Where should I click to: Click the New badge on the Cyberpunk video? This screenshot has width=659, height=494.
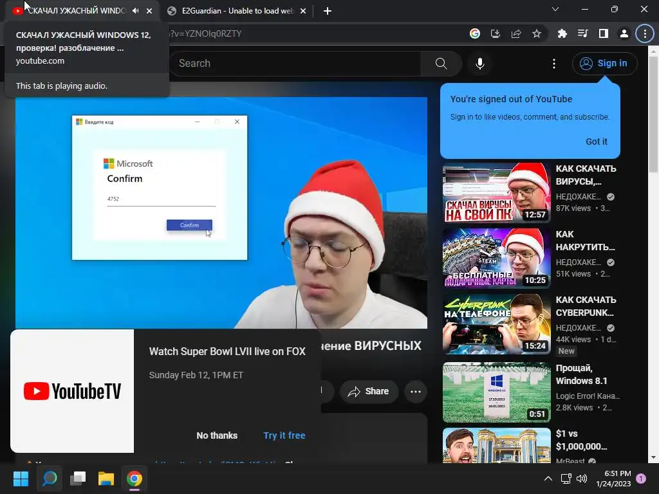pos(566,351)
